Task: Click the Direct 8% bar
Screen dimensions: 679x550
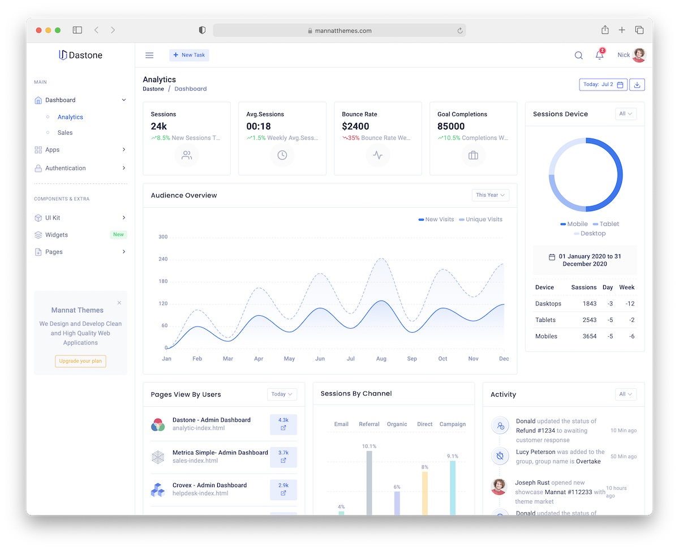Action: [x=425, y=493]
